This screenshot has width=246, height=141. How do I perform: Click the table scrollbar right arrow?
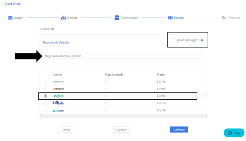[206, 116]
